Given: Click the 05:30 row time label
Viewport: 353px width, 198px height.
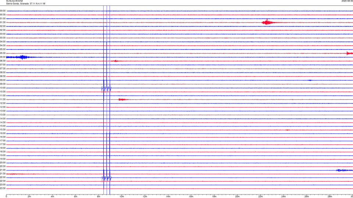Looking at the screenshot, I should click(3, 53).
